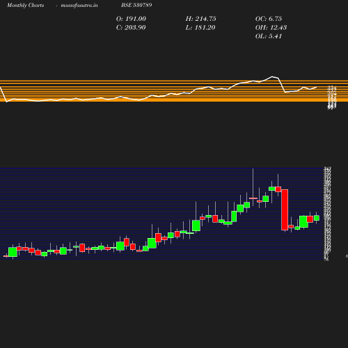Click the low value 'L: 181.20'
Screen dimensions: 348x348
point(200,28)
